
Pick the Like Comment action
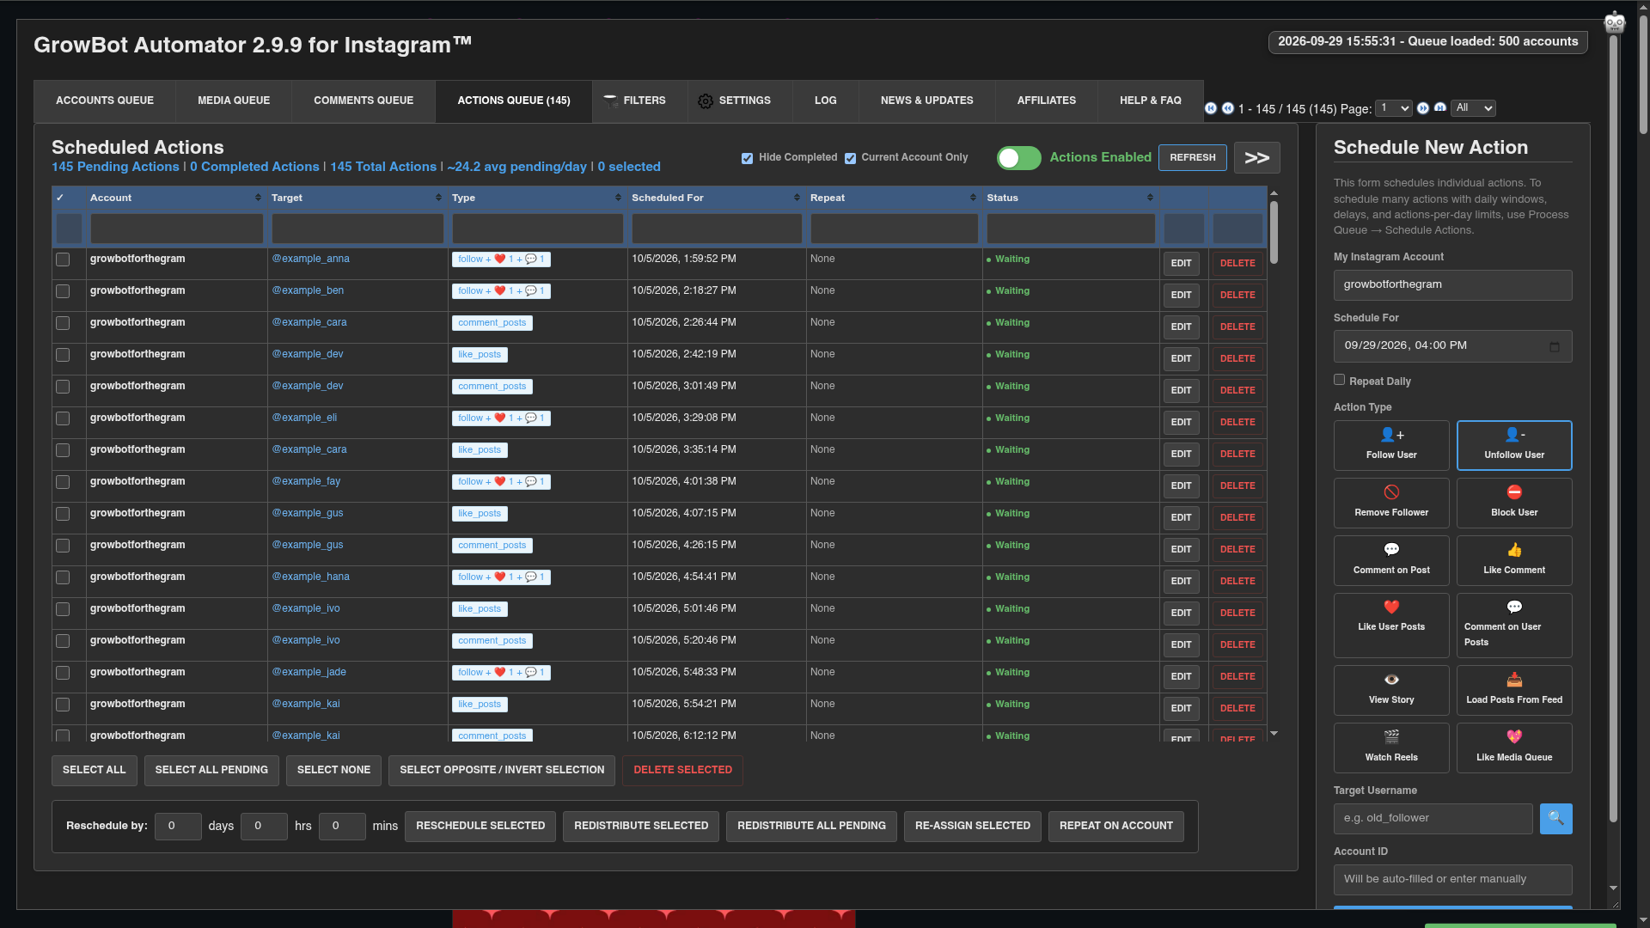1514,560
